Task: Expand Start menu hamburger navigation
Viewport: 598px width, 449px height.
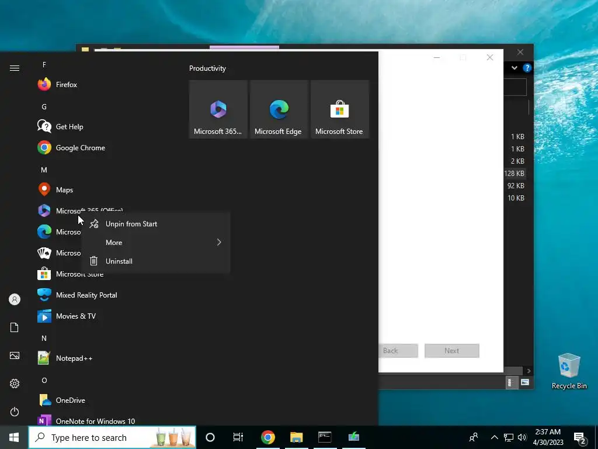Action: pyautogui.click(x=15, y=68)
